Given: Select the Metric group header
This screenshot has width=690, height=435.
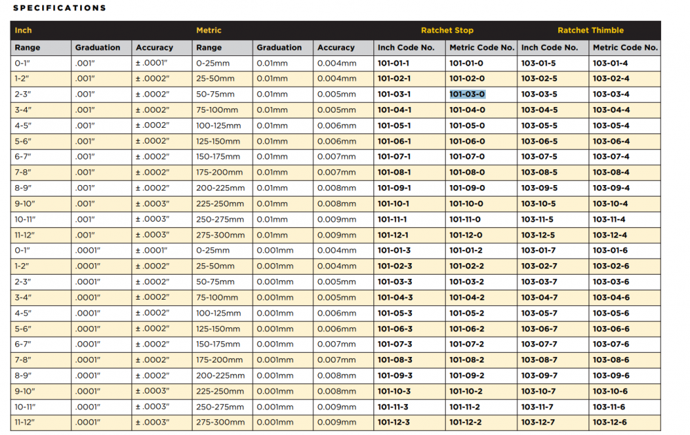Looking at the screenshot, I should (208, 30).
